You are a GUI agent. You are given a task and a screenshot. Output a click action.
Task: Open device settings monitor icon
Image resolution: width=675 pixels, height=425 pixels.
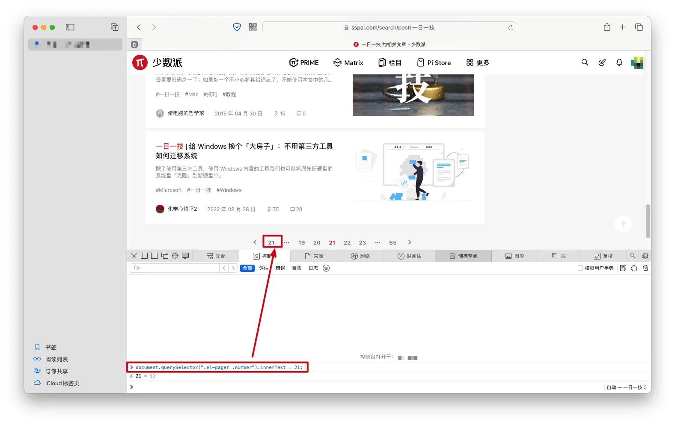[185, 256]
